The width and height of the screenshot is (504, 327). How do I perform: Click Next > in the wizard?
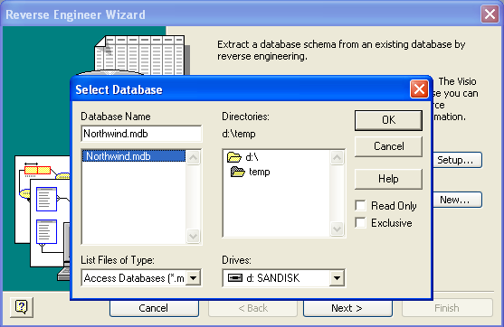(x=347, y=308)
